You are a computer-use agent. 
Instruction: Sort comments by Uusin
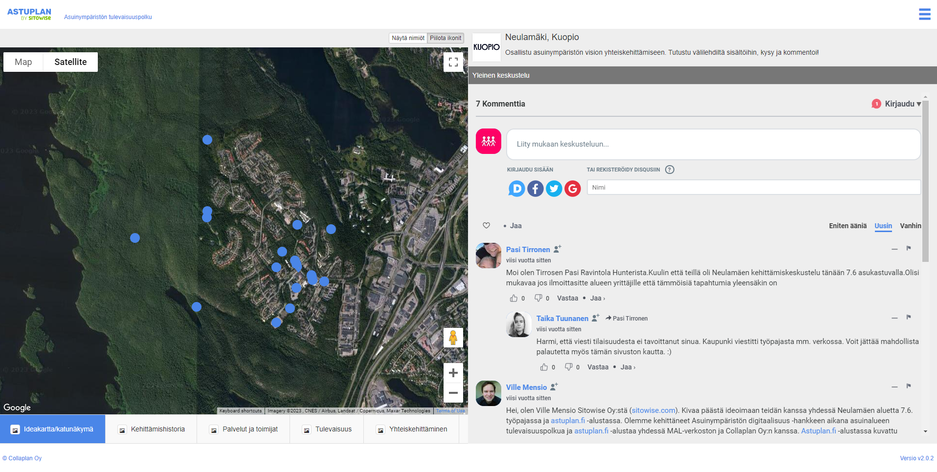tap(883, 226)
